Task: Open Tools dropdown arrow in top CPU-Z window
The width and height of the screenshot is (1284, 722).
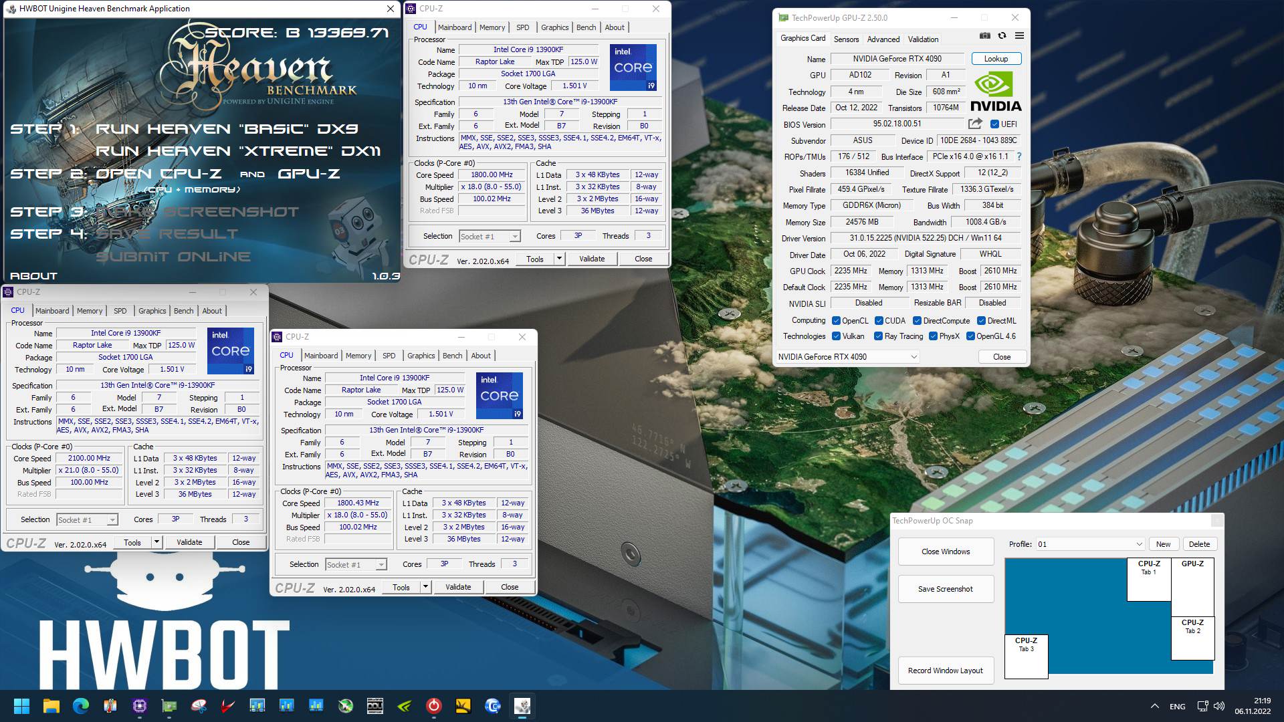Action: click(559, 259)
